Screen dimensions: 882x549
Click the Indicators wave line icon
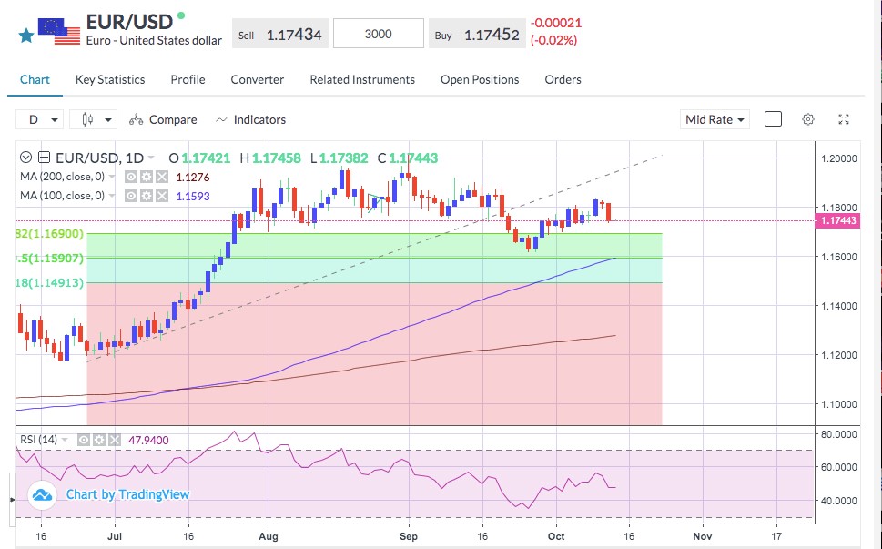coord(221,120)
